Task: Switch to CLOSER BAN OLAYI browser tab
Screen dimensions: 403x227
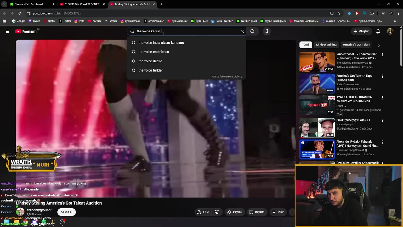Action: [x=82, y=4]
